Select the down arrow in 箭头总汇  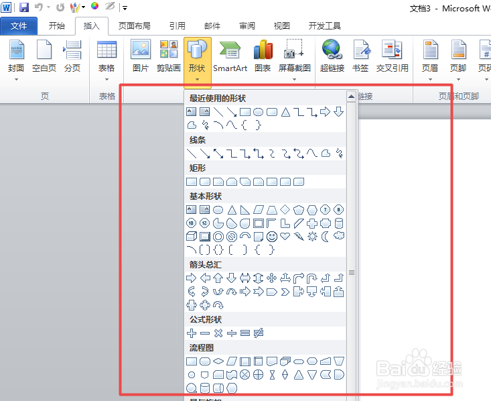(x=232, y=278)
